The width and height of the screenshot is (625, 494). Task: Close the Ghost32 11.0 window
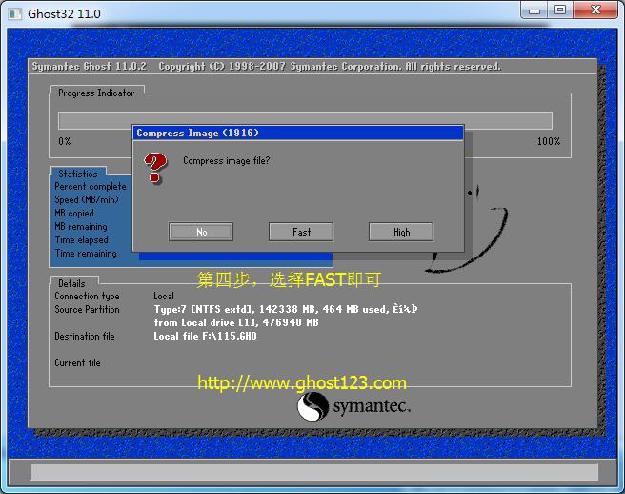coord(595,10)
